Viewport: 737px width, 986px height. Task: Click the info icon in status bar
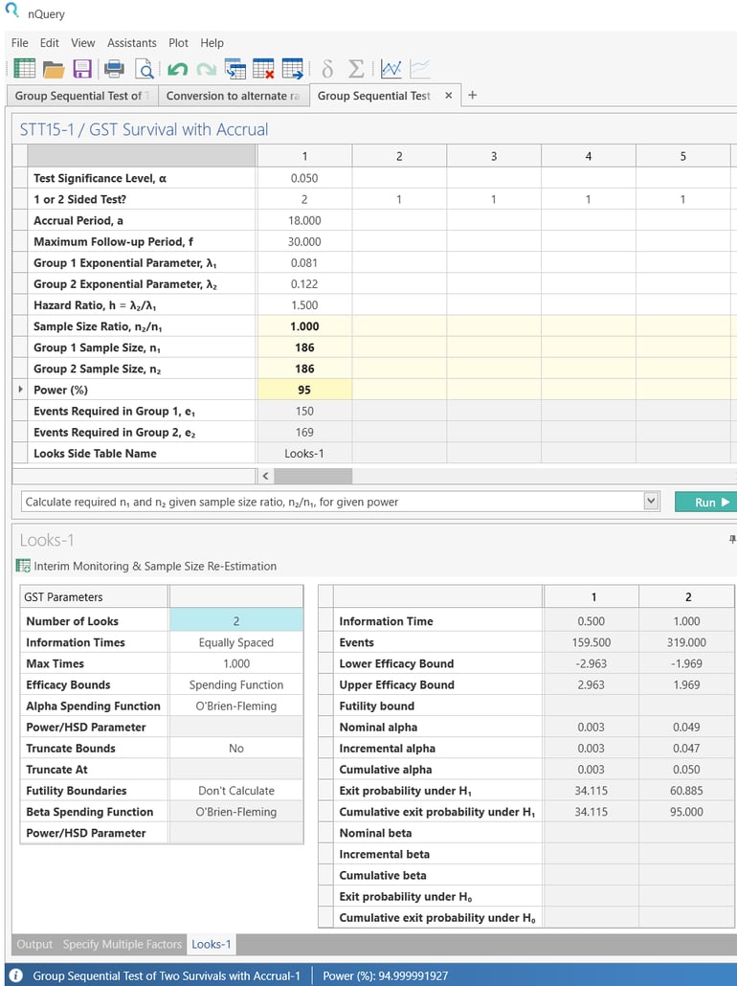point(15,975)
